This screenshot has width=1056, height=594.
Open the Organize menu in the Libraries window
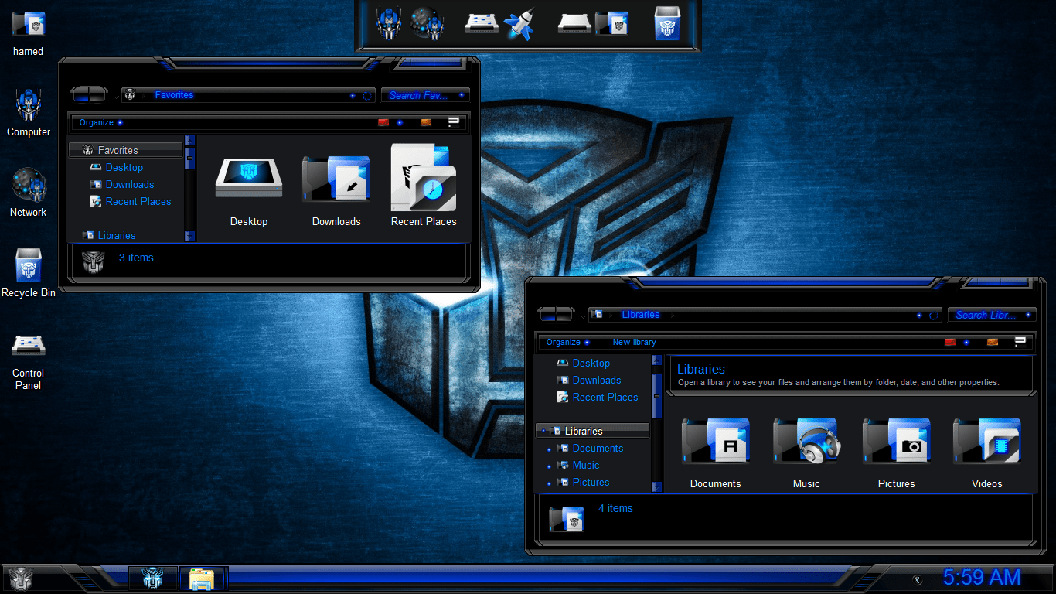(x=567, y=342)
